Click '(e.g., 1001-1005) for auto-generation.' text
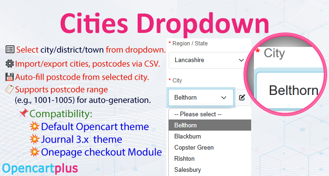The image size is (329, 176). [x=82, y=100]
